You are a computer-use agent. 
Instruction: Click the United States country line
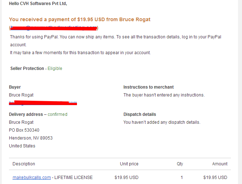point(22,146)
